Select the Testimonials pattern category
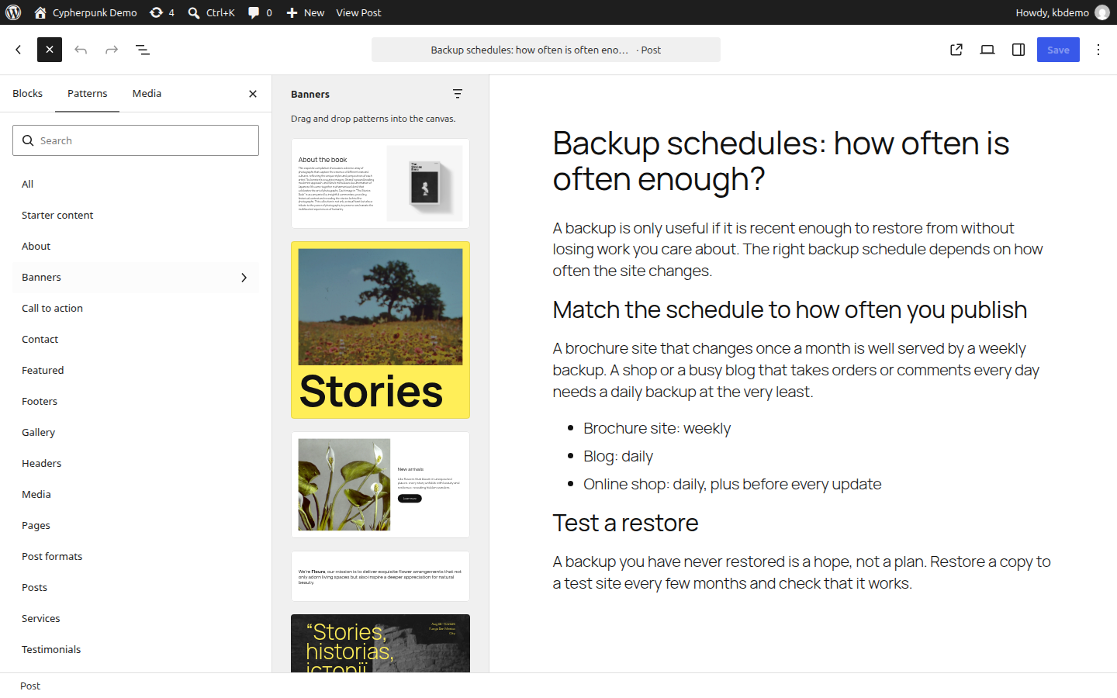The height and width of the screenshot is (698, 1117). tap(136, 649)
